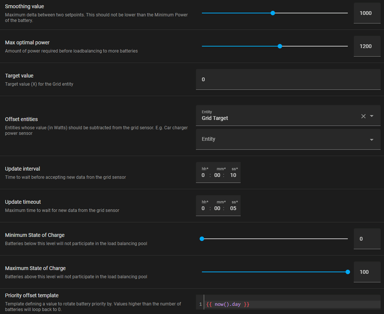This screenshot has height=314, width=384.
Task: Click the Update timeout minutes field
Action: coord(217,209)
